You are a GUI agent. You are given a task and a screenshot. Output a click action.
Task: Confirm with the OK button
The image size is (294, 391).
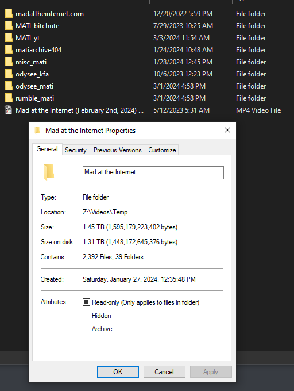[x=118, y=372]
